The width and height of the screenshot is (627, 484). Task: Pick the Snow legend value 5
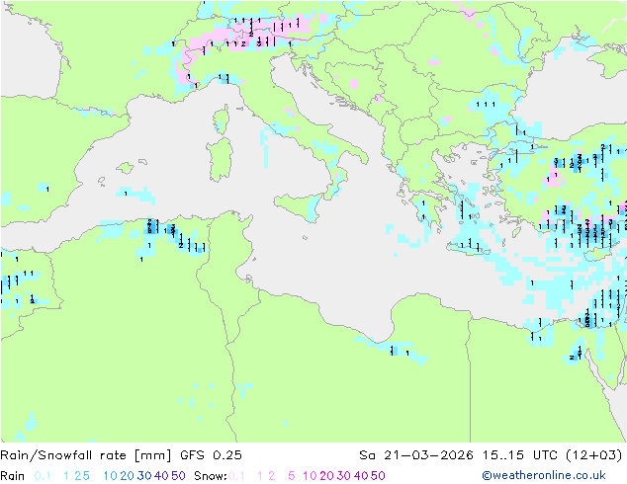292,476
